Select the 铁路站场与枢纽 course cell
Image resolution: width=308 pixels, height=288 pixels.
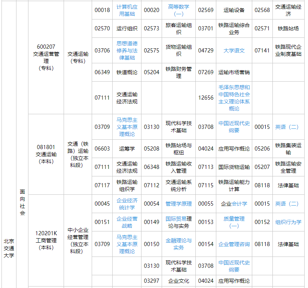click(179, 149)
